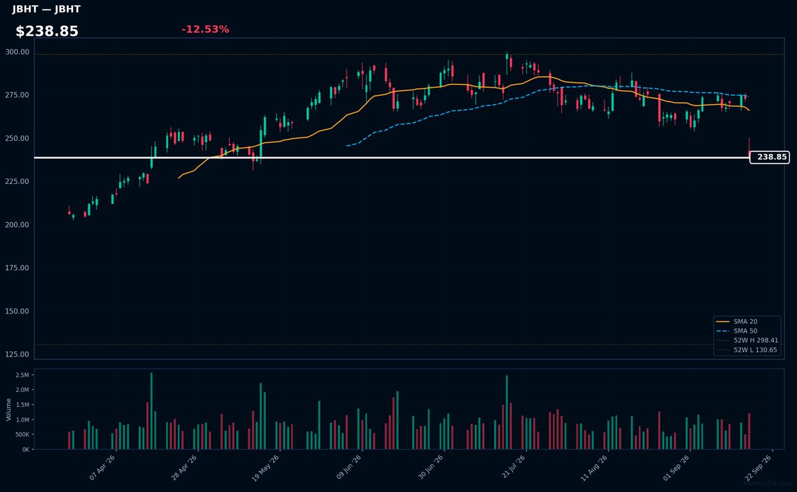Click the 19 May '26 date label
The width and height of the screenshot is (797, 492).
click(x=266, y=467)
